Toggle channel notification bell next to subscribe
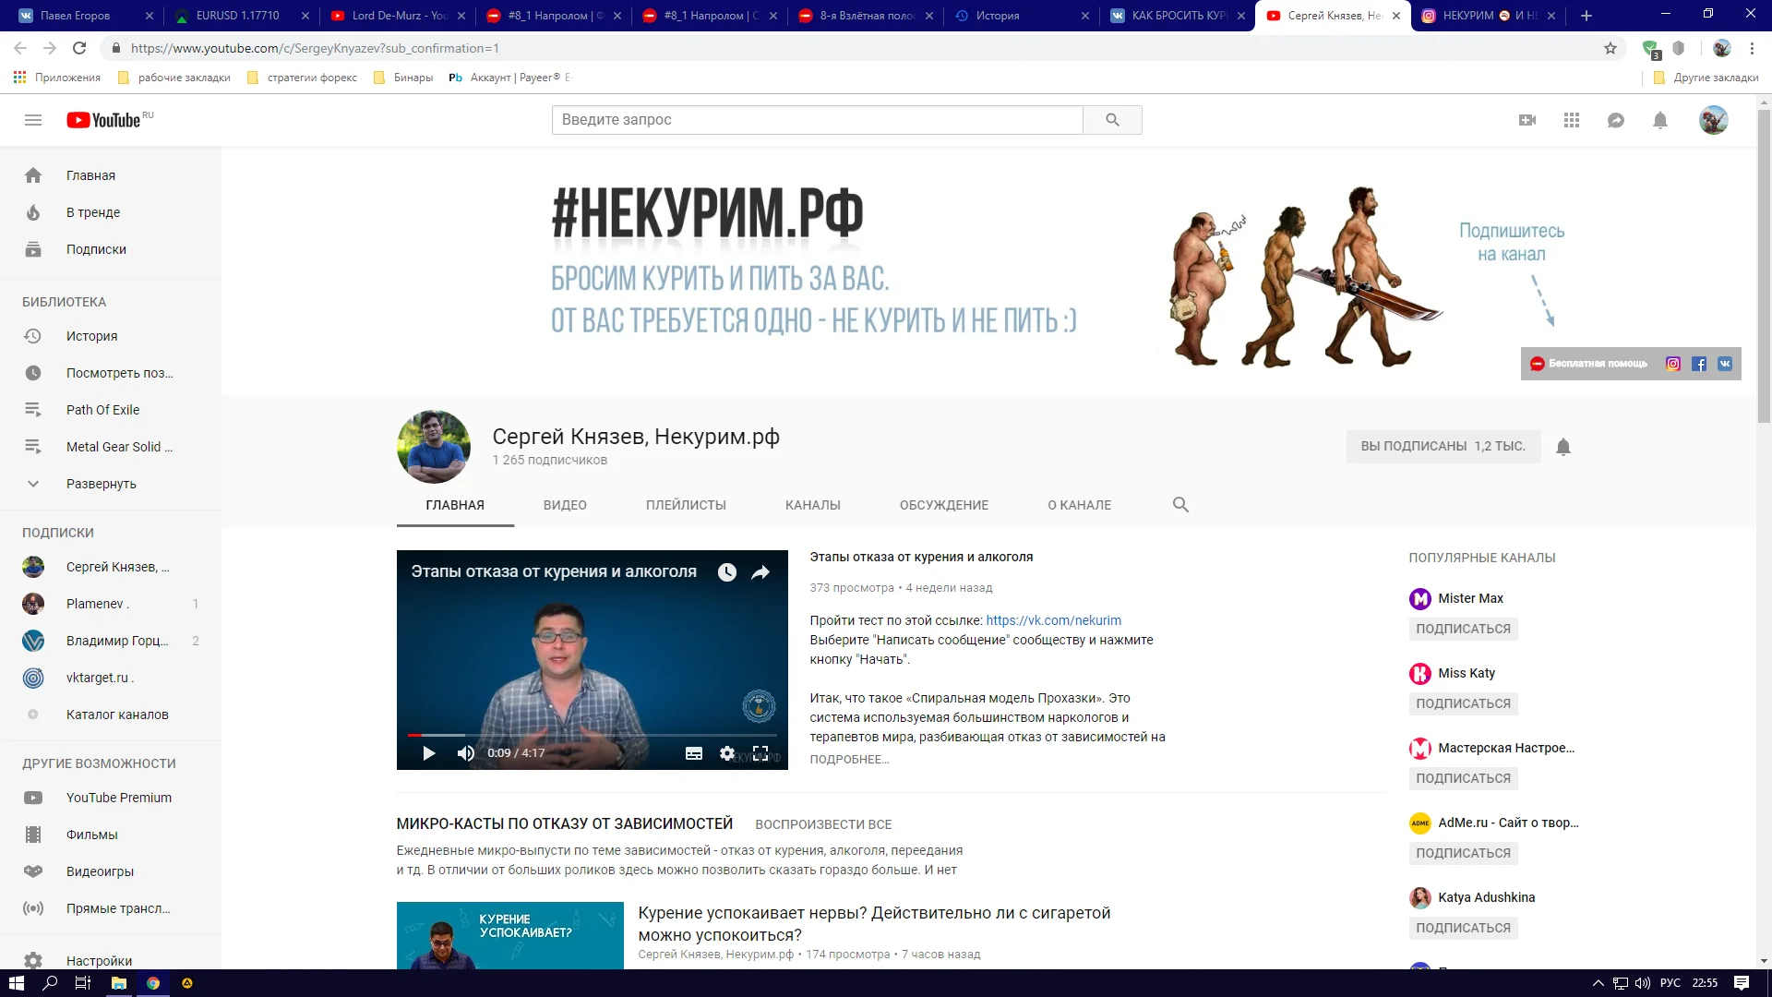The height and width of the screenshot is (997, 1772). 1563,447
